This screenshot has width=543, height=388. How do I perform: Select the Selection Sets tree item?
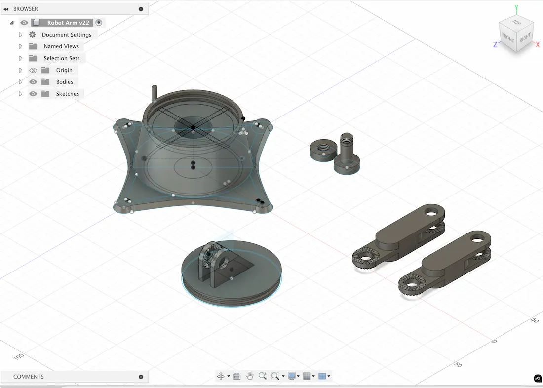(x=62, y=58)
